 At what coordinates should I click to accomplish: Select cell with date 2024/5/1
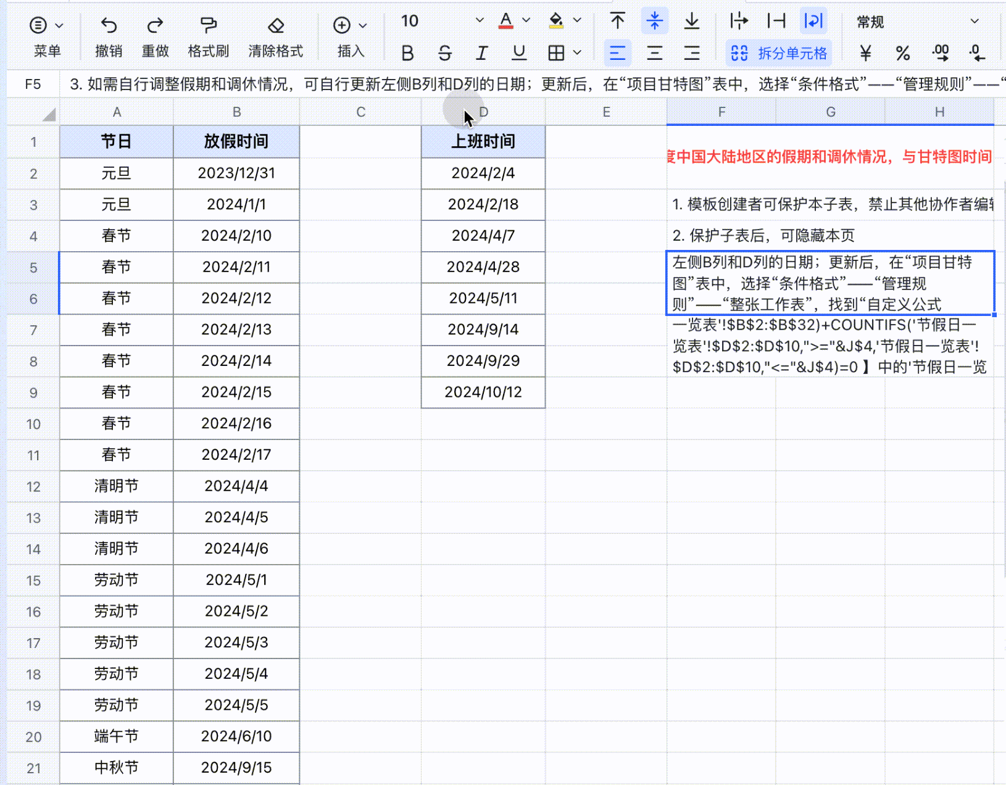pyautogui.click(x=236, y=580)
